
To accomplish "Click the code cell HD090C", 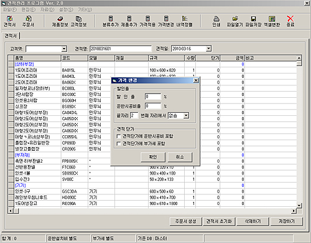I will pyautogui.click(x=75, y=198).
